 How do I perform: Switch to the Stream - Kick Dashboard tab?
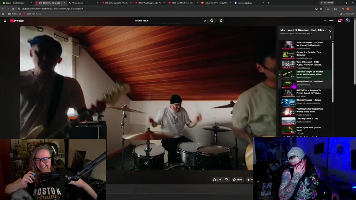(17, 3)
